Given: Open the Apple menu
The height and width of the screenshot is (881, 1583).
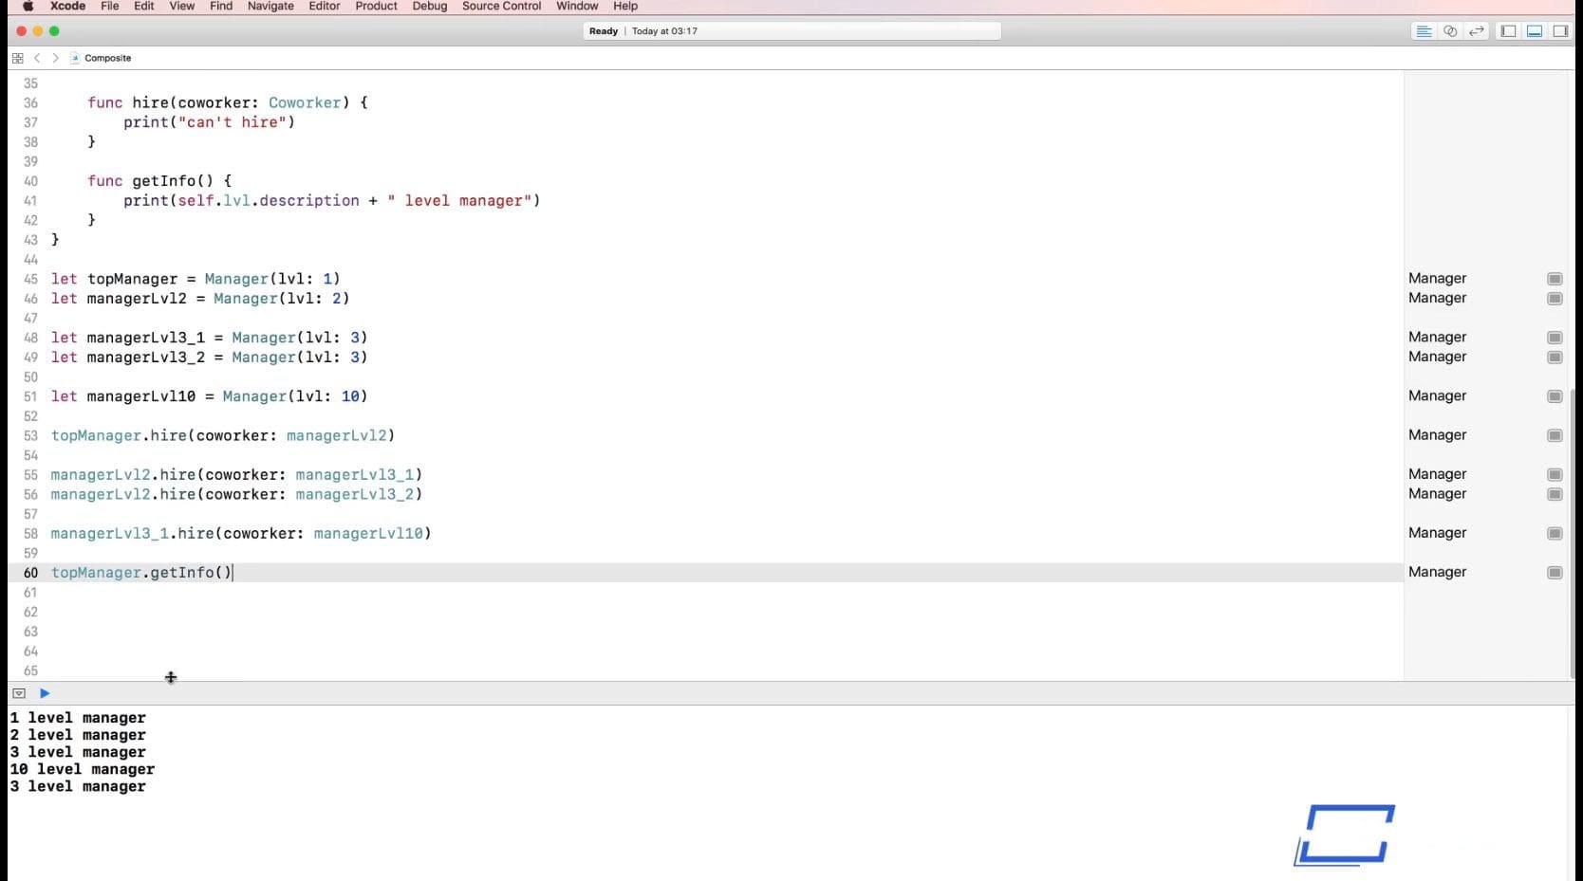Looking at the screenshot, I should (28, 6).
